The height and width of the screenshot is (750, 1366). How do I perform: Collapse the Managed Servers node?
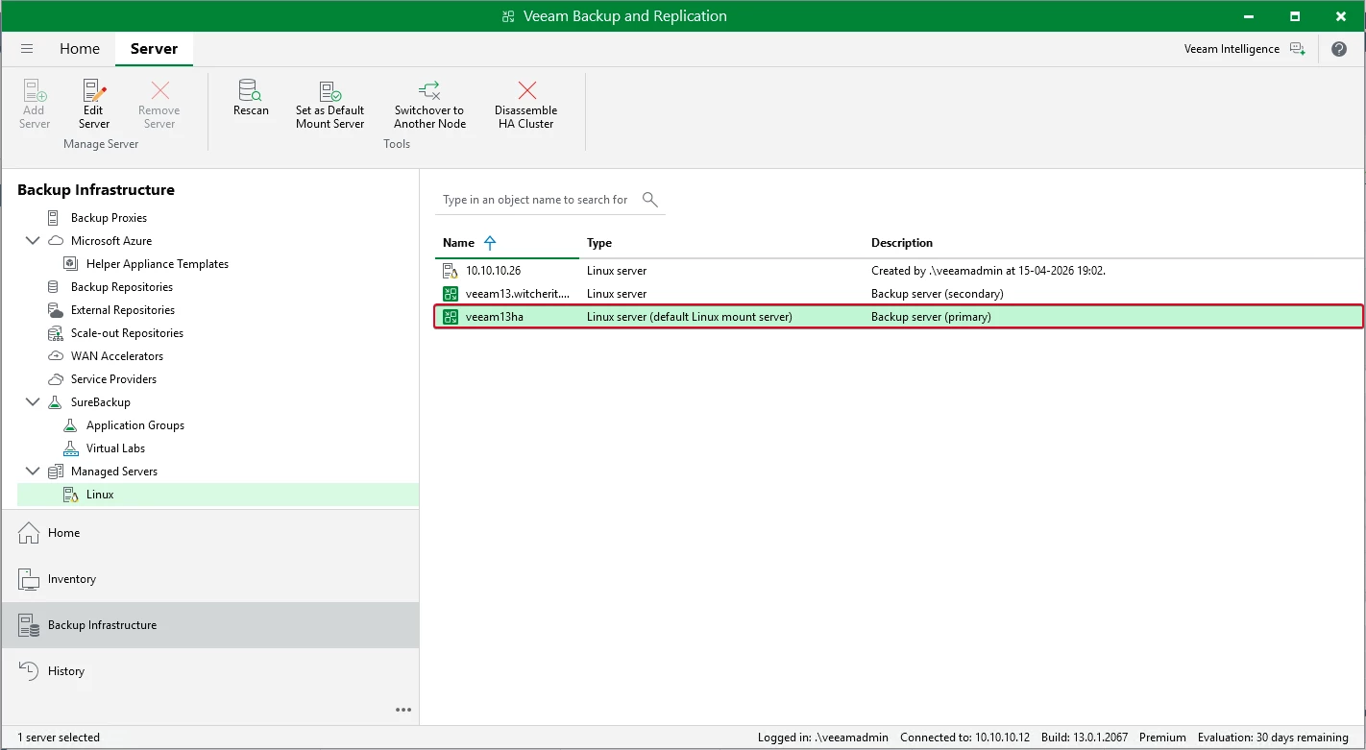click(x=33, y=472)
